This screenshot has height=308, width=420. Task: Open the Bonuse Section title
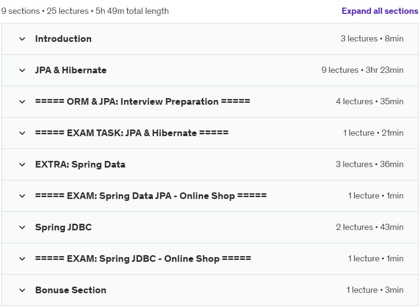point(71,290)
